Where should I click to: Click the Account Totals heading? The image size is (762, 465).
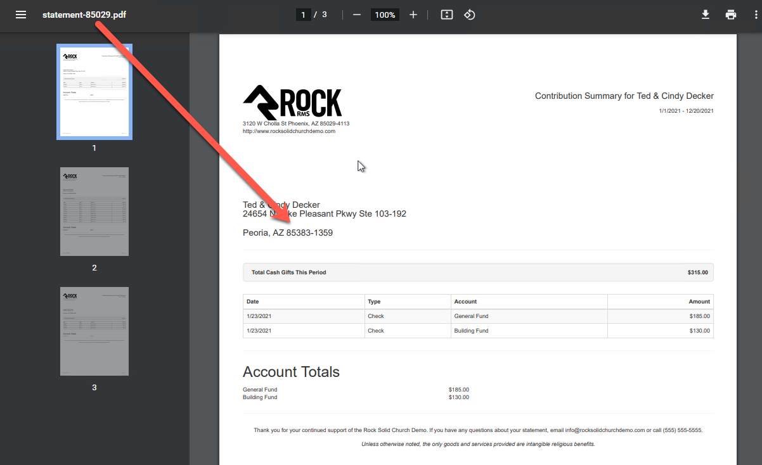pyautogui.click(x=291, y=372)
